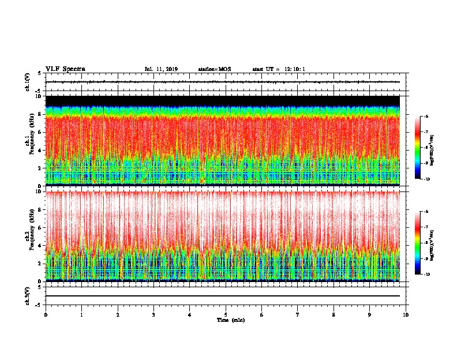Click the time axis tick label "8"
457x353 pixels.
[334, 314]
